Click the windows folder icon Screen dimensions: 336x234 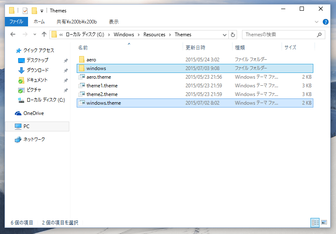pyautogui.click(x=82, y=68)
